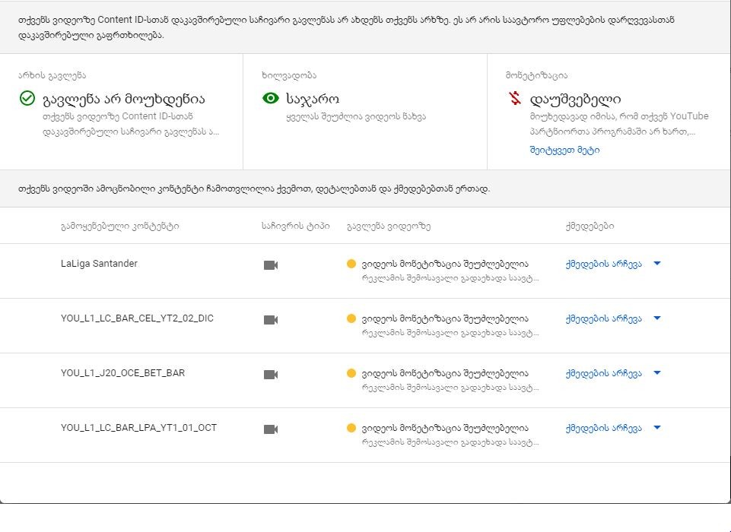Click yellow status dot in LaLiga Santander row
731x532 pixels.
click(351, 264)
